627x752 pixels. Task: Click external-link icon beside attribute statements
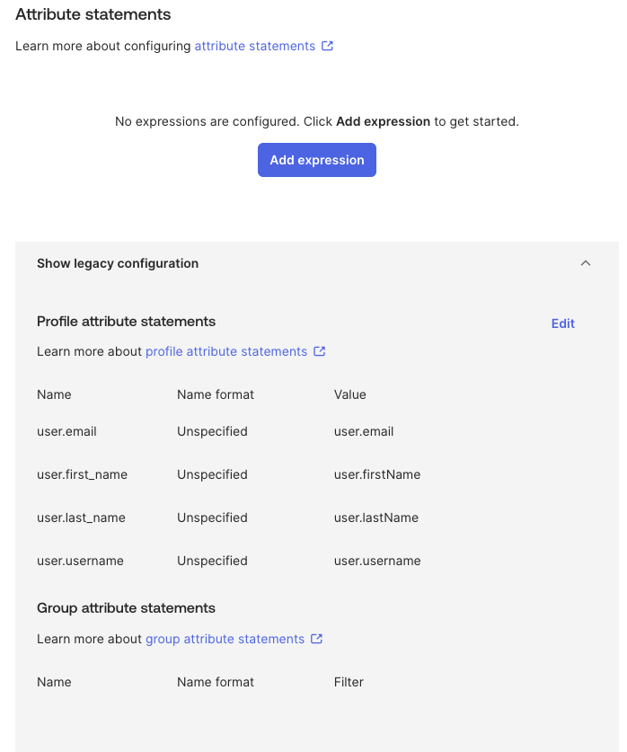(x=327, y=46)
